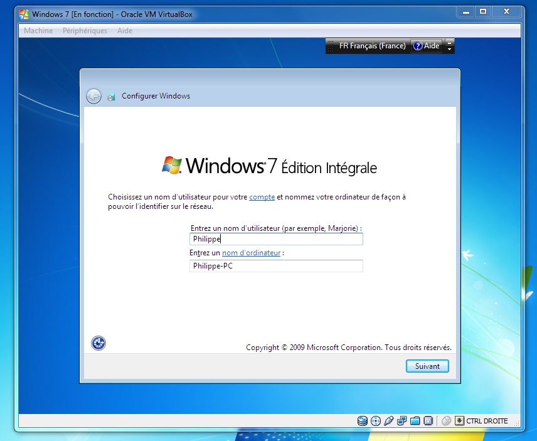Follow the 'compte' hyperlink
The image size is (537, 441).
[x=262, y=197]
